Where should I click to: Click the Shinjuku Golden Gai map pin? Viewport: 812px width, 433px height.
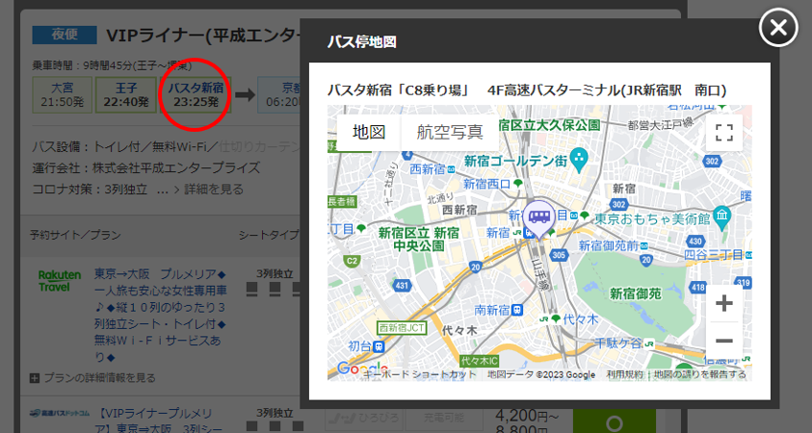pos(578,157)
